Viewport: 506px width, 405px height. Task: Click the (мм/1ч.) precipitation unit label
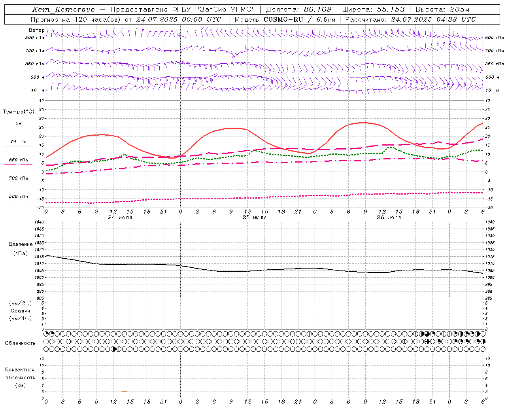pyautogui.click(x=21, y=318)
